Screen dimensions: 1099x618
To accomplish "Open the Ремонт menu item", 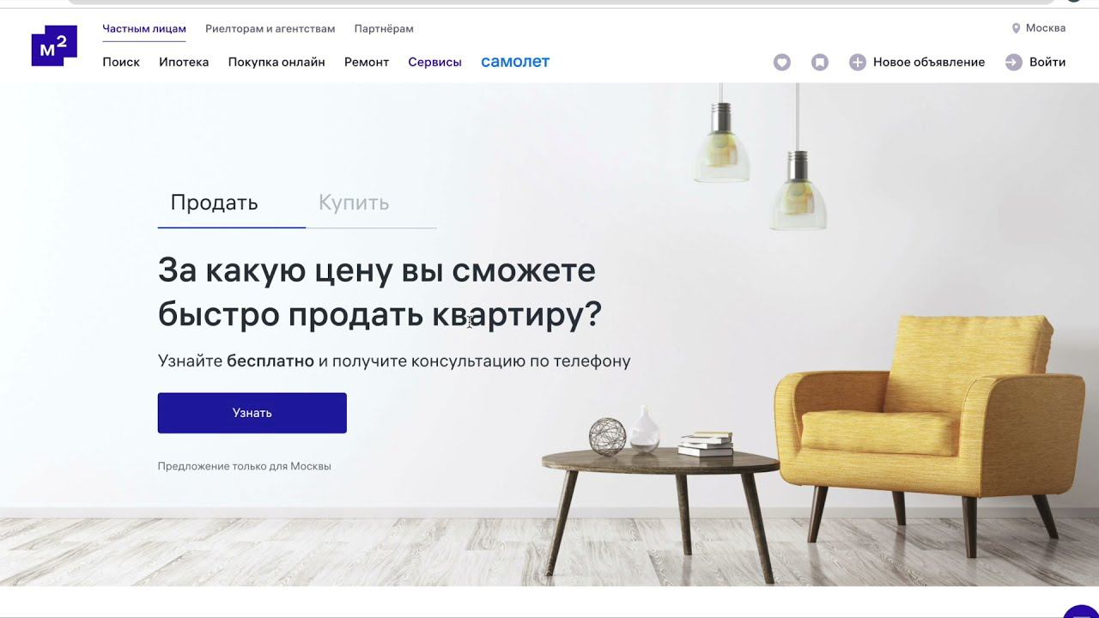I will coord(367,62).
